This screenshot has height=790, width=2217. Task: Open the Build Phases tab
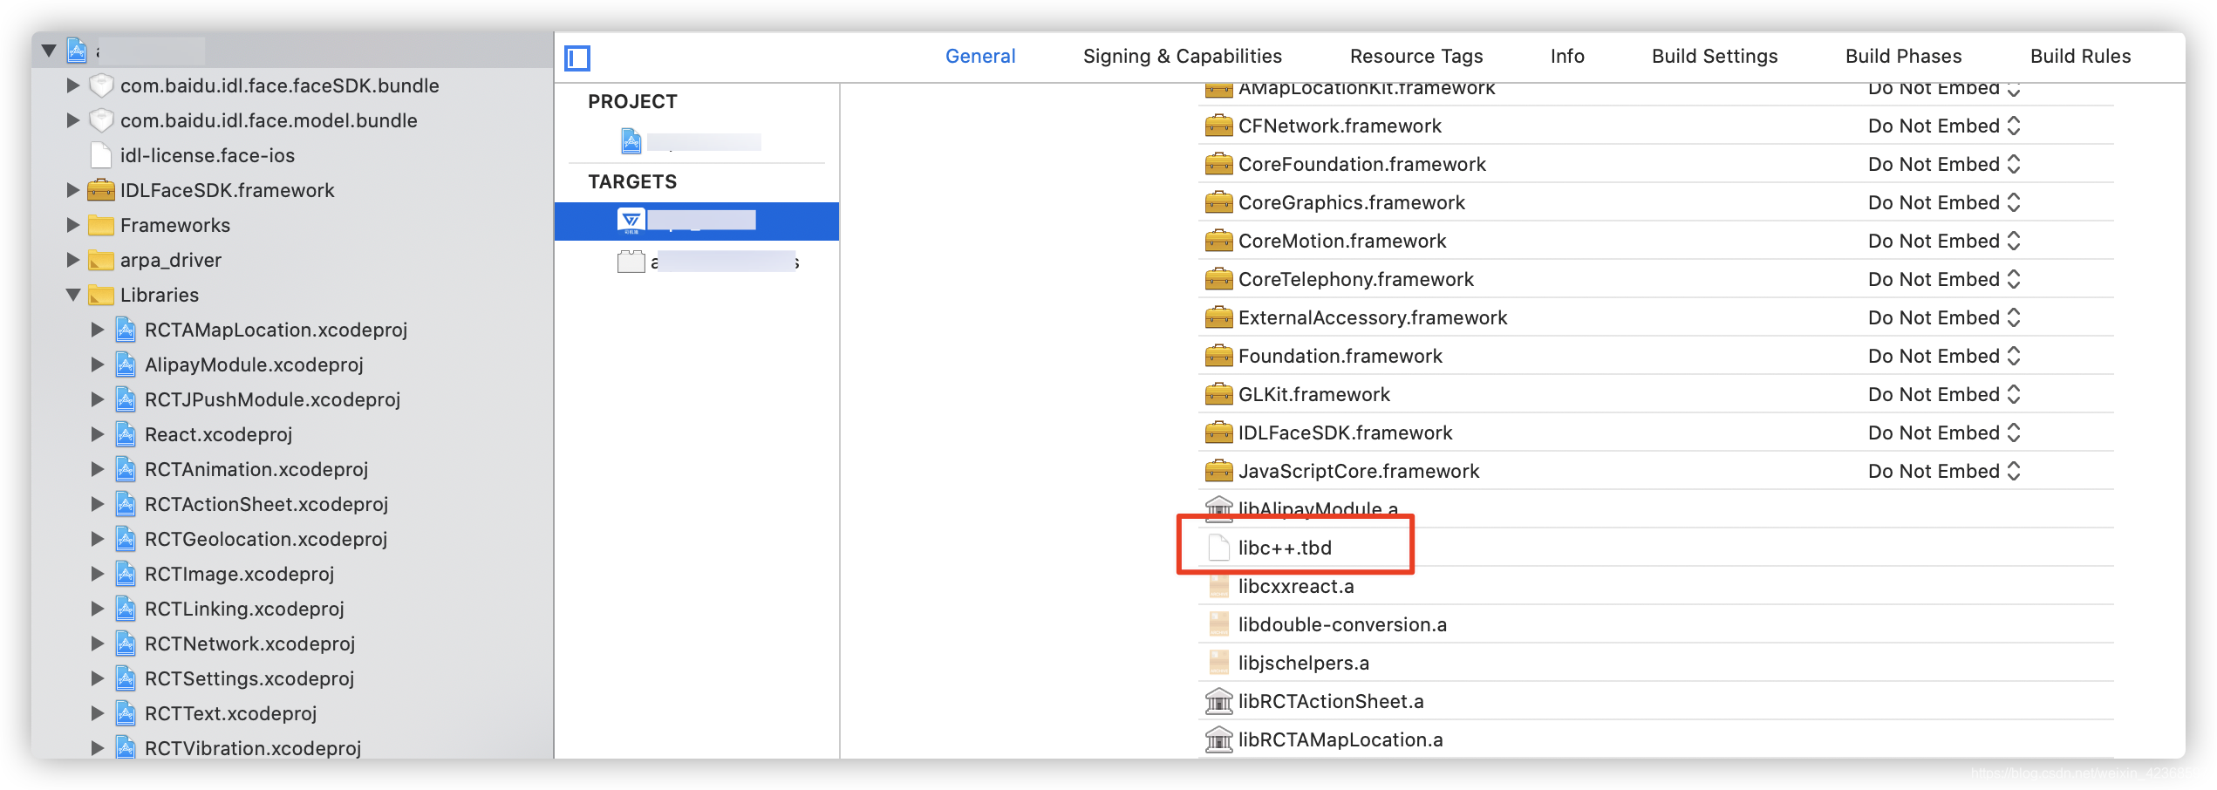[1903, 56]
